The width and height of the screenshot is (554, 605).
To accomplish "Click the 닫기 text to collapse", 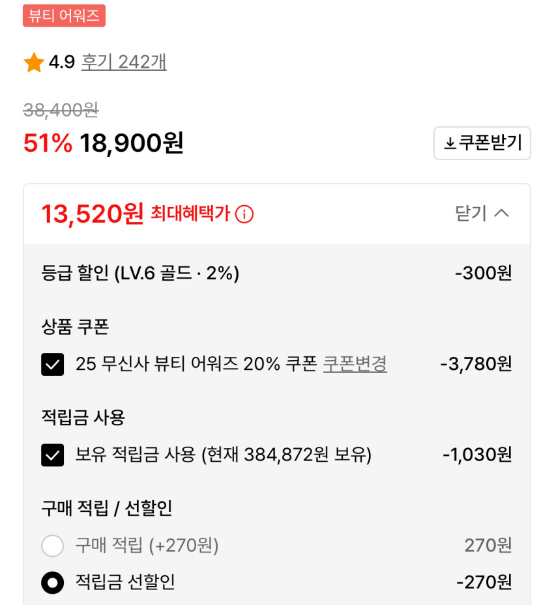I will pos(471,213).
